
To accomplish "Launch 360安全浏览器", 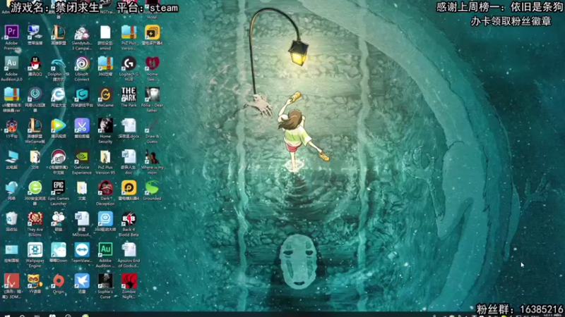I will click(x=35, y=187).
